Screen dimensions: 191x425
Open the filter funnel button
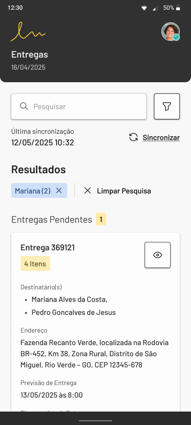[x=167, y=106]
